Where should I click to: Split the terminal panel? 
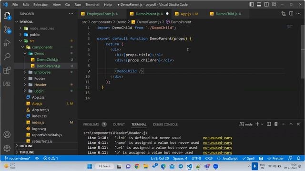(x=269, y=124)
